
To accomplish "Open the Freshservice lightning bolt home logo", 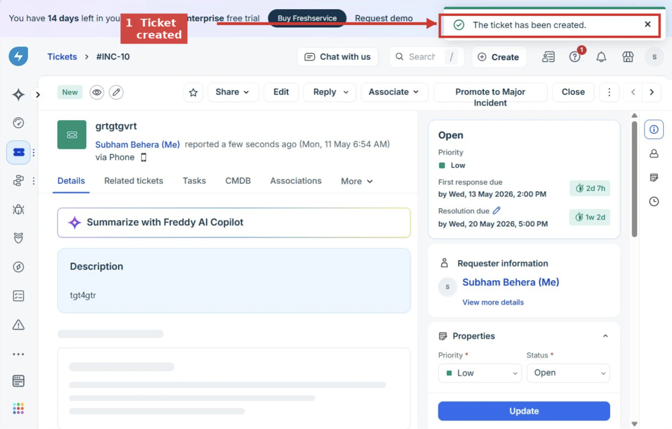I will [18, 57].
